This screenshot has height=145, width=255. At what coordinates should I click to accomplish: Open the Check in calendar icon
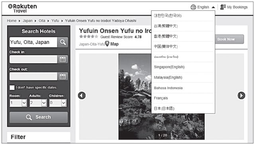coord(63,59)
